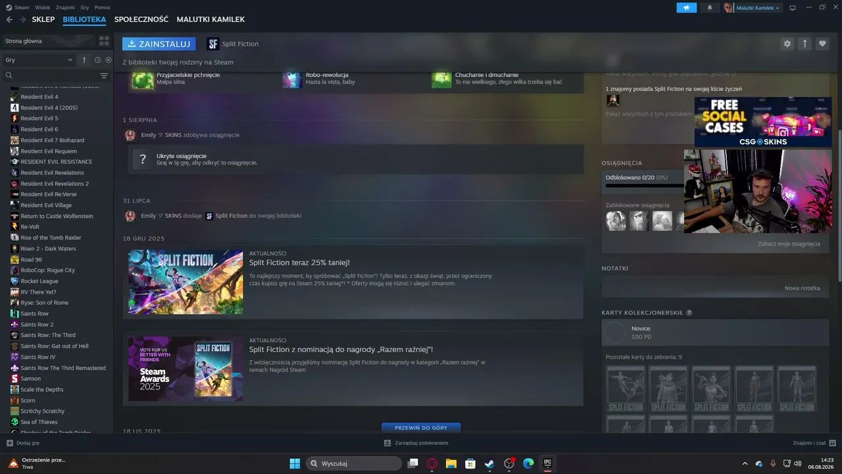Open Microsoft Edge from taskbar
842x474 pixels.
point(528,463)
